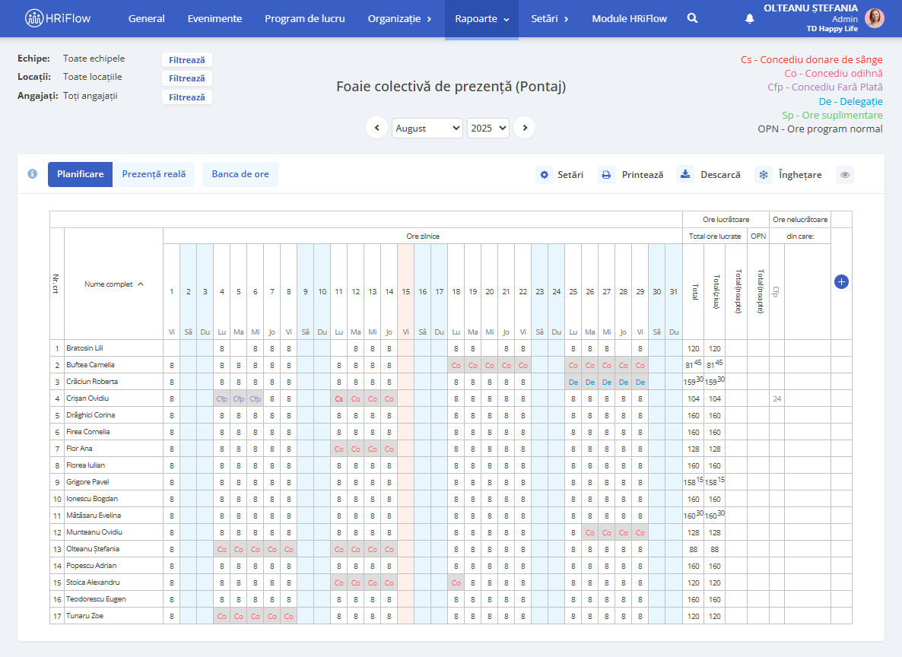Toggle visibility with the eye icon
902x657 pixels.
(844, 175)
